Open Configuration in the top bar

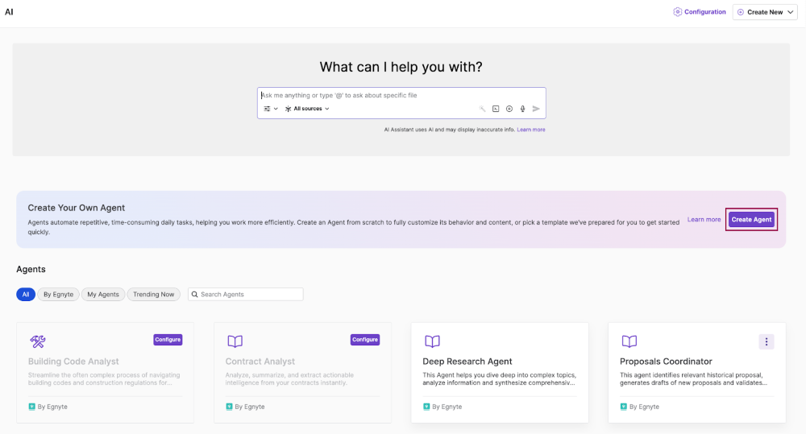700,12
